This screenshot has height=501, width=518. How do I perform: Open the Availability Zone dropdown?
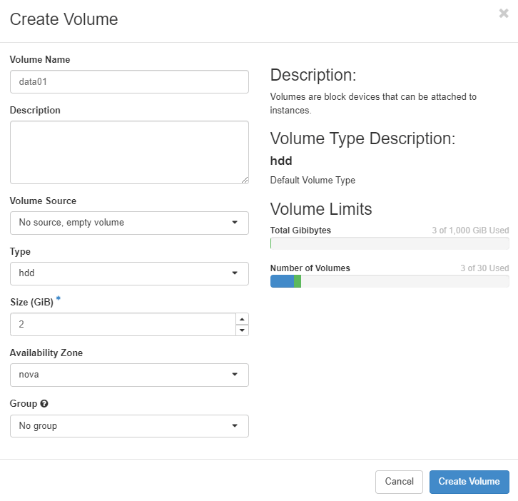129,375
